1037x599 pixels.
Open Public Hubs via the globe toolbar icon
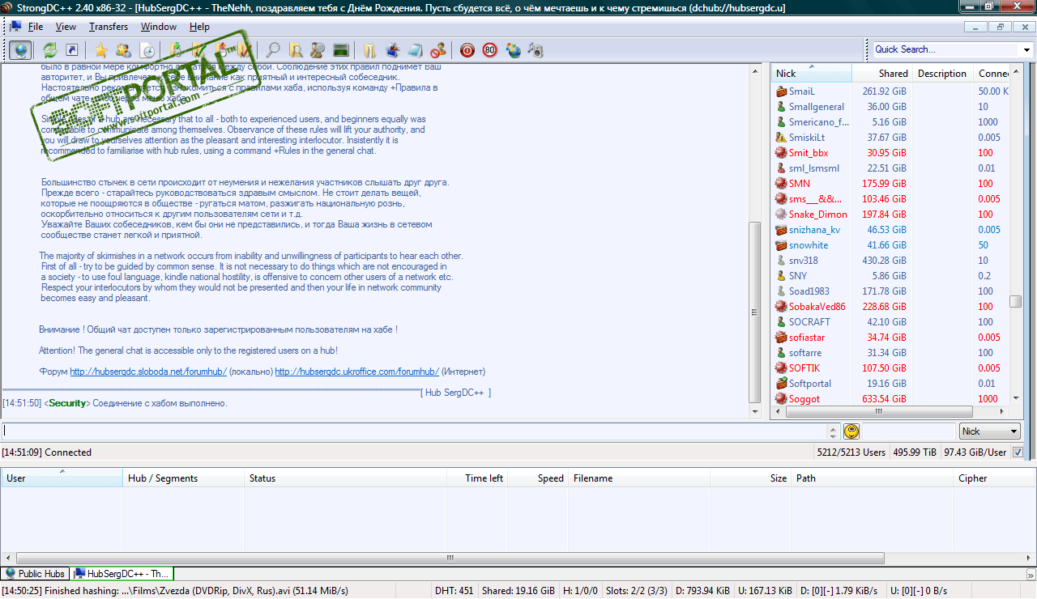click(21, 50)
